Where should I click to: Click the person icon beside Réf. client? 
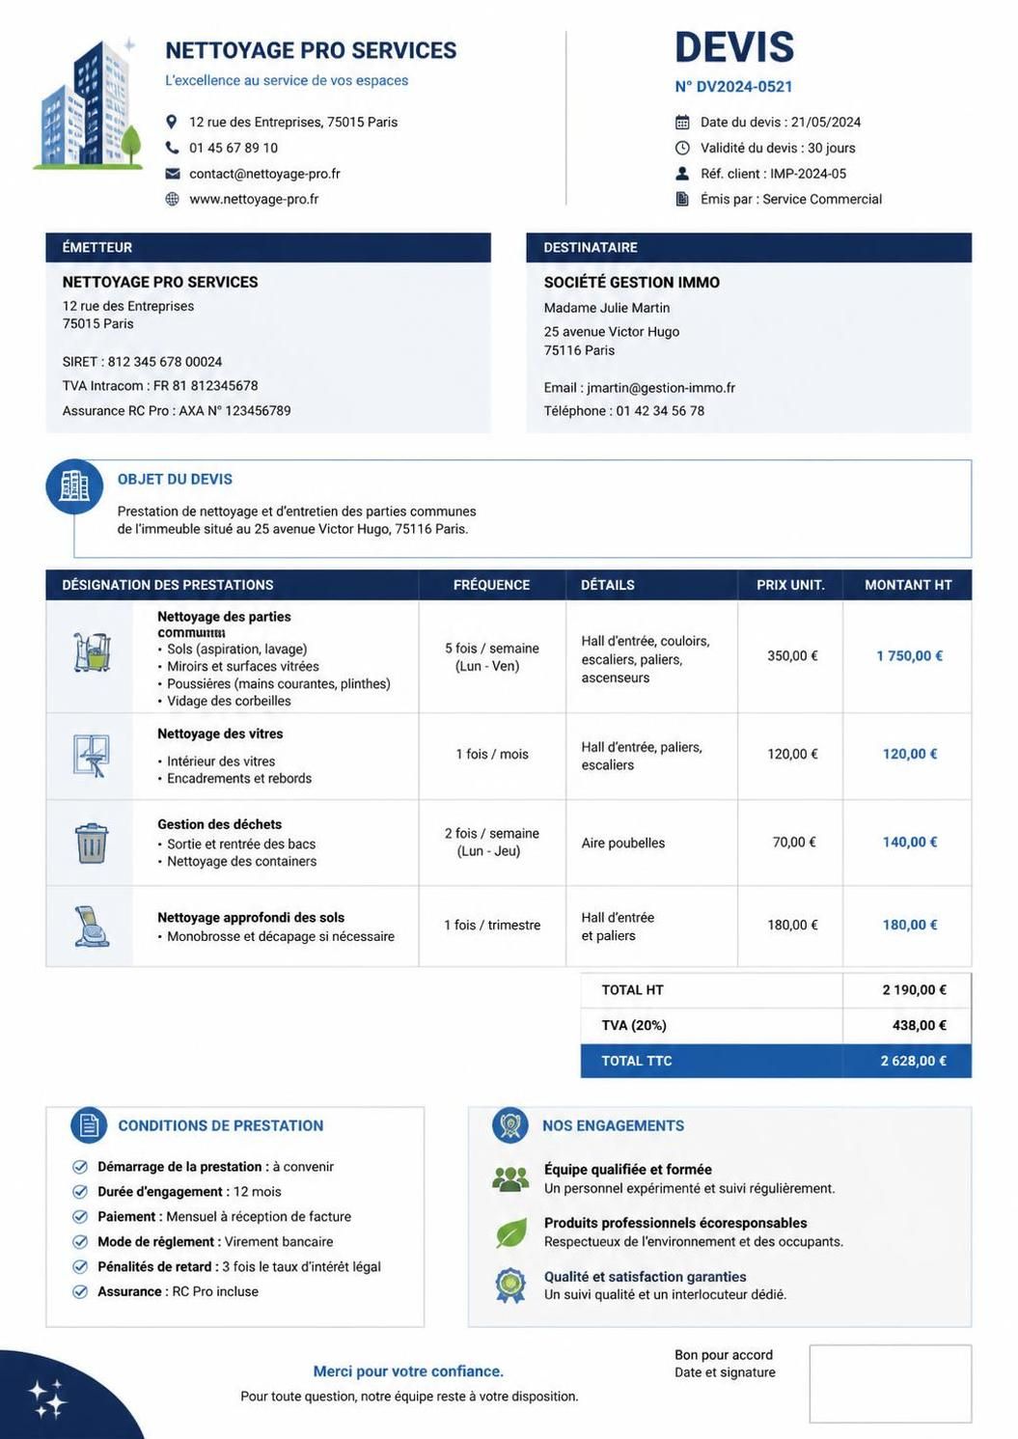pyautogui.click(x=682, y=174)
